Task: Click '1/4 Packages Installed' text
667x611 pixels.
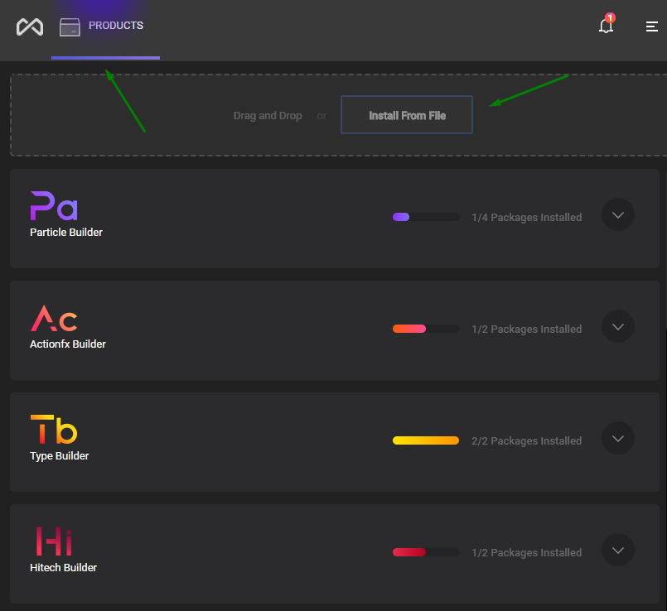Action: pyautogui.click(x=526, y=217)
